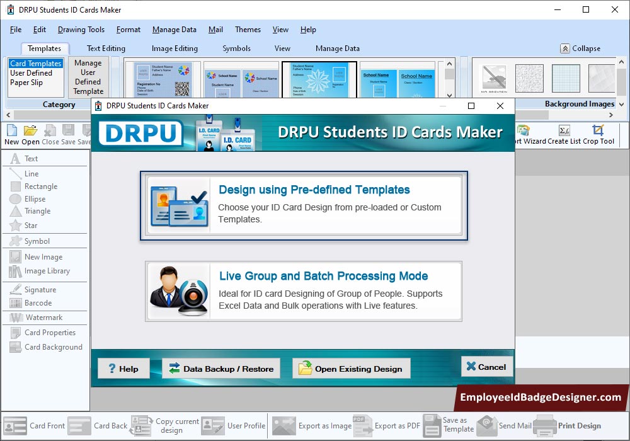
Task: Click the Save as Template icon
Action: [432, 426]
